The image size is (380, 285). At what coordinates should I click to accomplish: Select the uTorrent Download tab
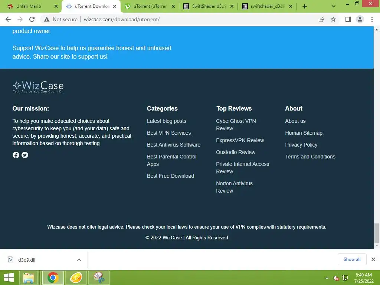[92, 6]
